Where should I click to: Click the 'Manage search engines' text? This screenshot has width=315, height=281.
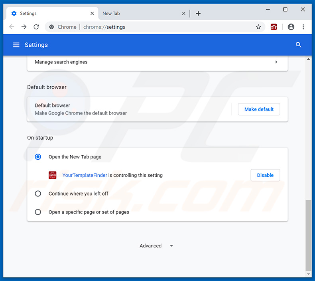tap(61, 62)
